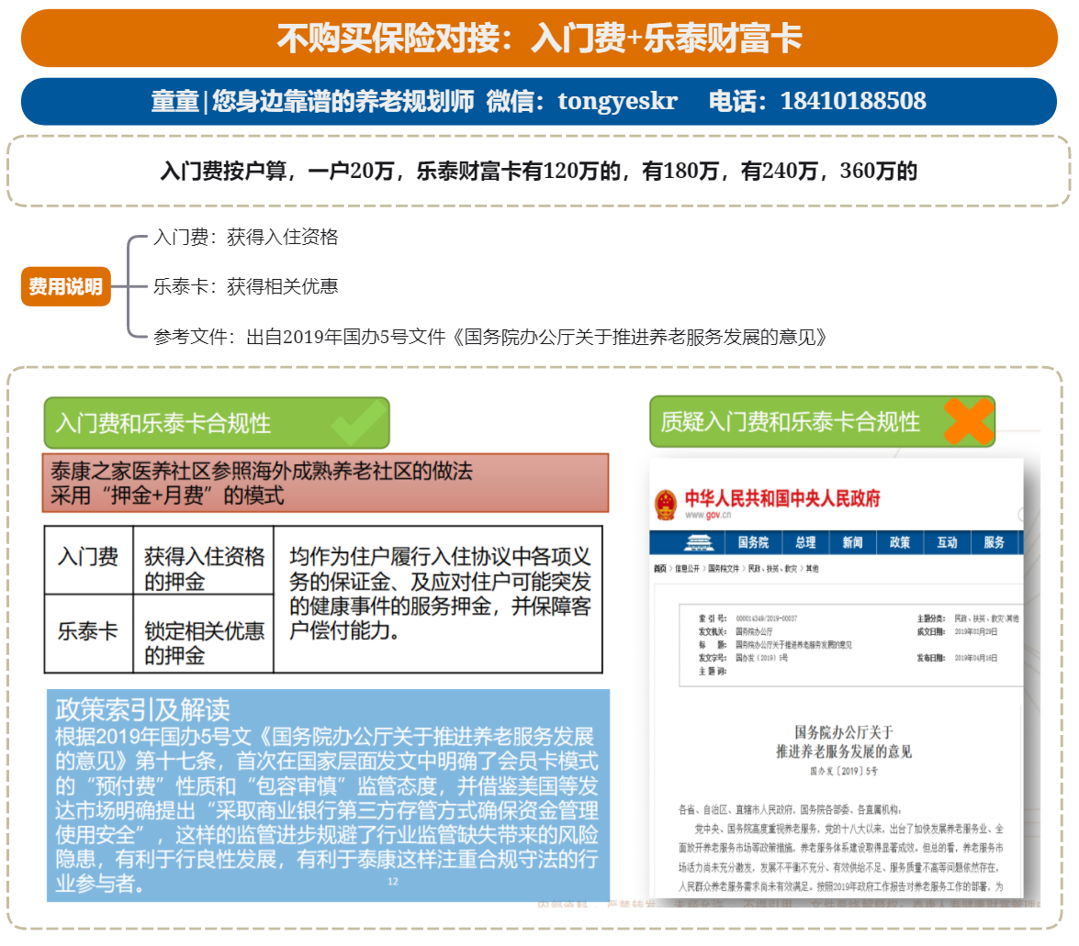Viewport: 1079px width, 946px height.
Task: Click the 获得入住资格的押金 table cell
Action: pos(204,561)
